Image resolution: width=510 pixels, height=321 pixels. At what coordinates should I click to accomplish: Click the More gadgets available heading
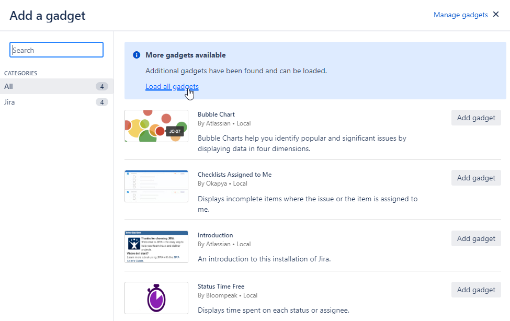185,55
